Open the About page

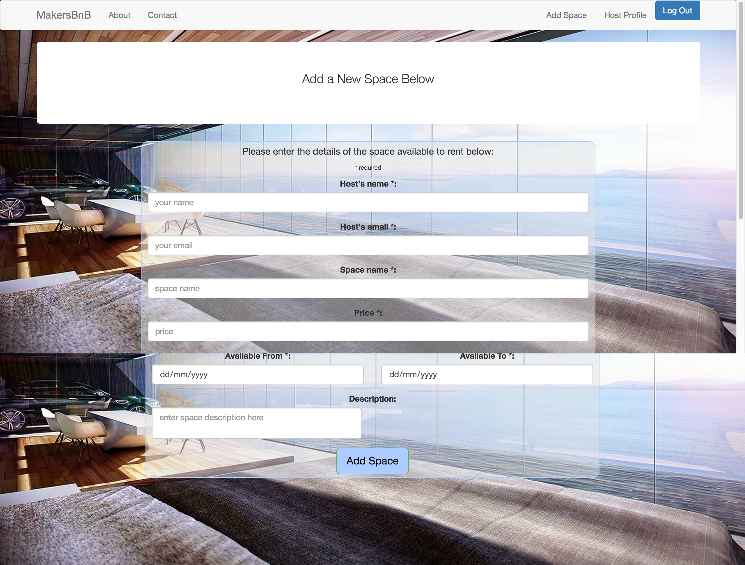click(x=119, y=15)
